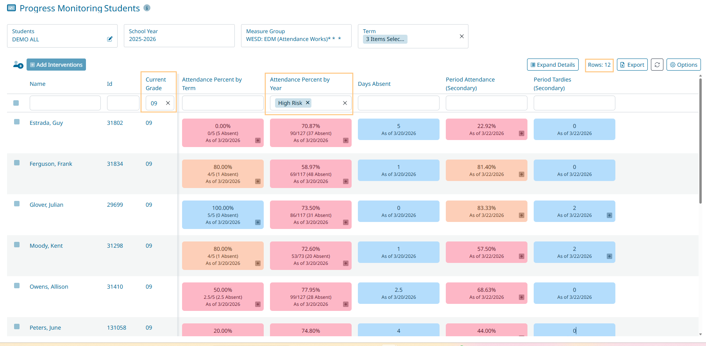Click the Name filter input field
Viewport: 706px width, 346px height.
click(65, 103)
